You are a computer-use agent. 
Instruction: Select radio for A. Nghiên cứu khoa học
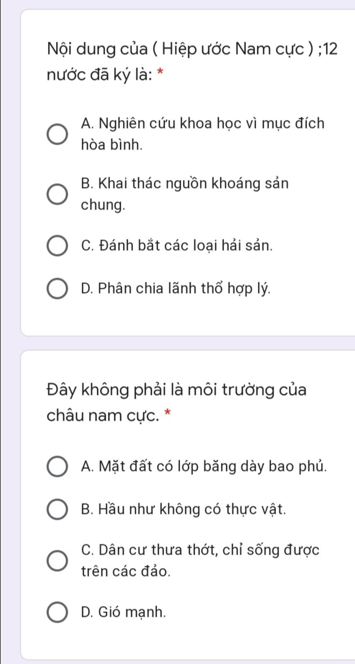point(57,134)
